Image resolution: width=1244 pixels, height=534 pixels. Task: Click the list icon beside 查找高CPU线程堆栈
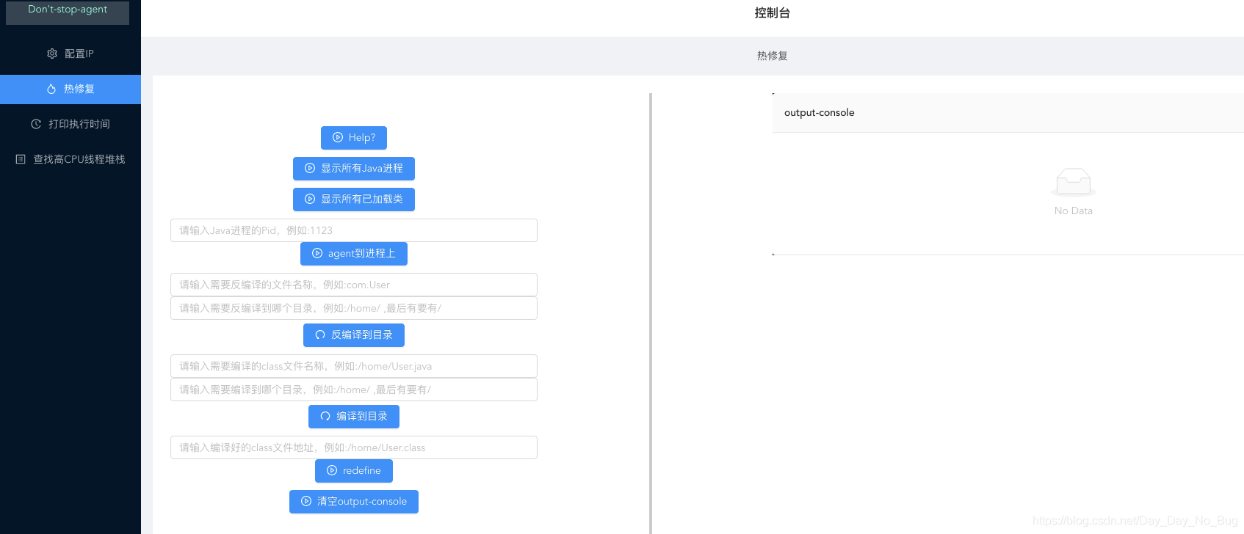pos(21,159)
